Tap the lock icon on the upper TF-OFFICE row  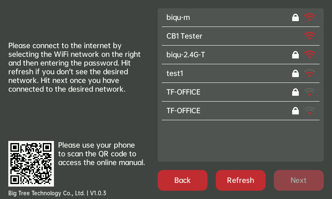click(x=295, y=92)
